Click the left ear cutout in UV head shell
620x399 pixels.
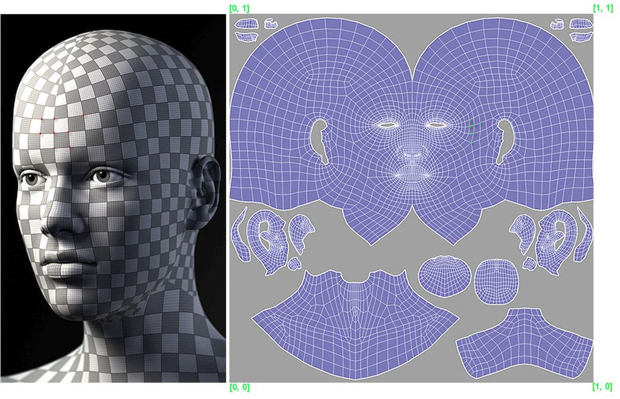[321, 141]
